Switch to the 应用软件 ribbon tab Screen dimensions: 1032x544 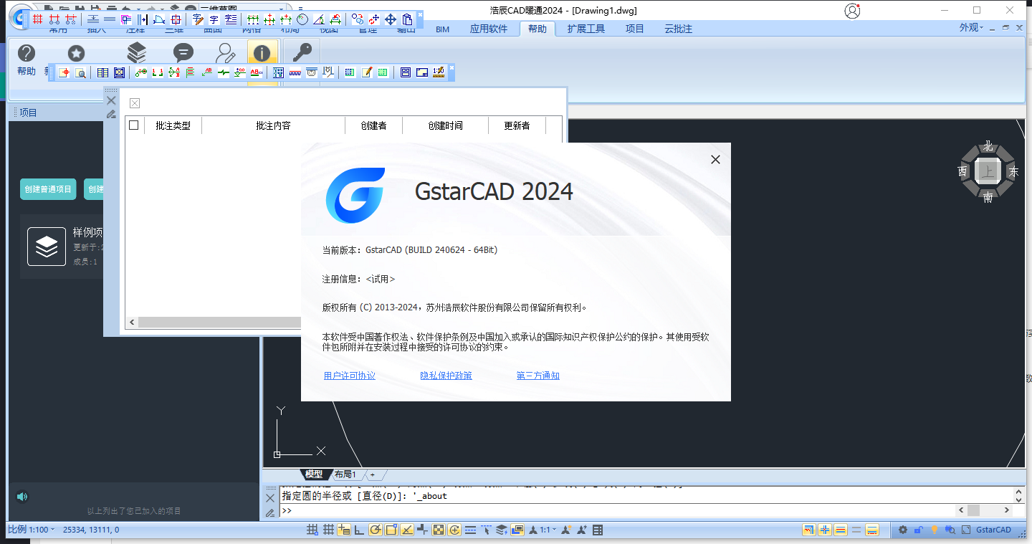[x=489, y=29]
